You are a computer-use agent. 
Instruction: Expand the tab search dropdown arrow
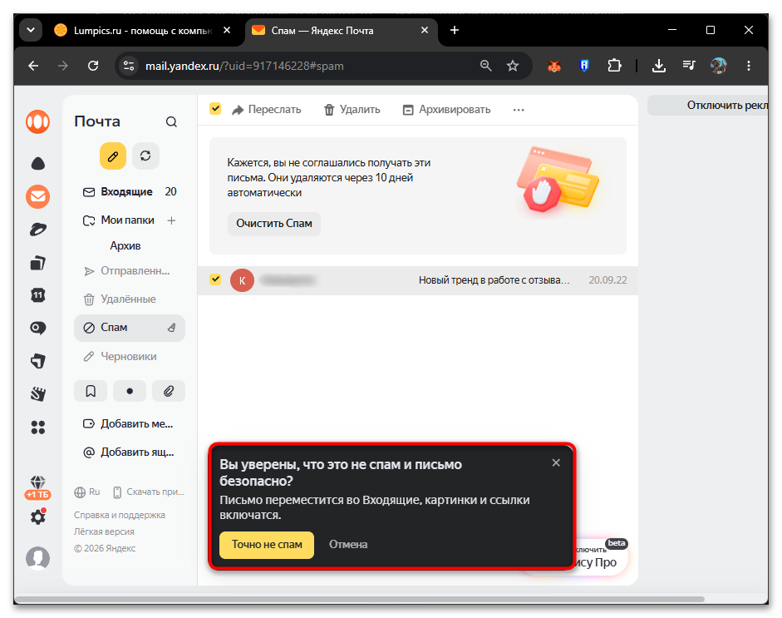31,30
